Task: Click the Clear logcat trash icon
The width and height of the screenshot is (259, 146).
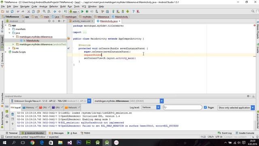Action: 13,114
